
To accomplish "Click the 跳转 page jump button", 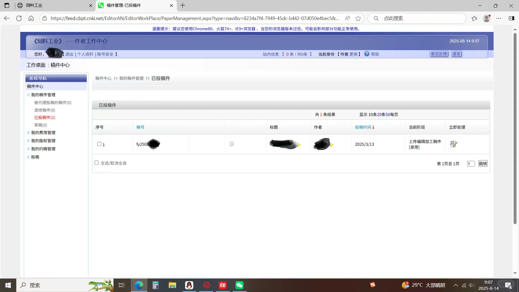I will pos(483,164).
